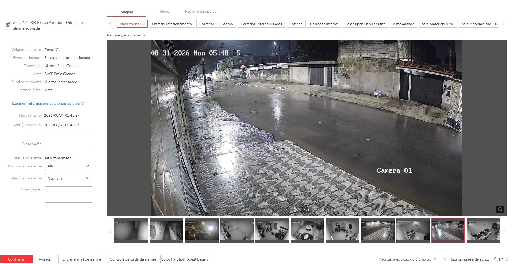This screenshot has height=264, width=512.
Task: Show previous thumbnails with left arrow
Action: click(x=110, y=230)
